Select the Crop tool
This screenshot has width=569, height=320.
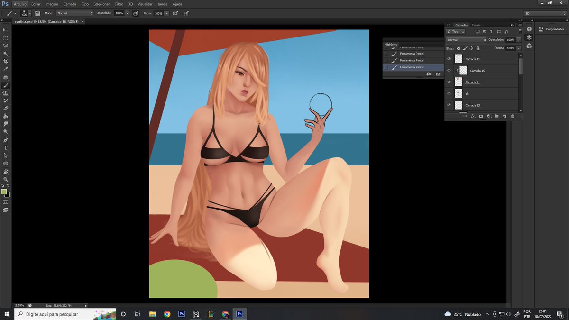click(x=6, y=62)
